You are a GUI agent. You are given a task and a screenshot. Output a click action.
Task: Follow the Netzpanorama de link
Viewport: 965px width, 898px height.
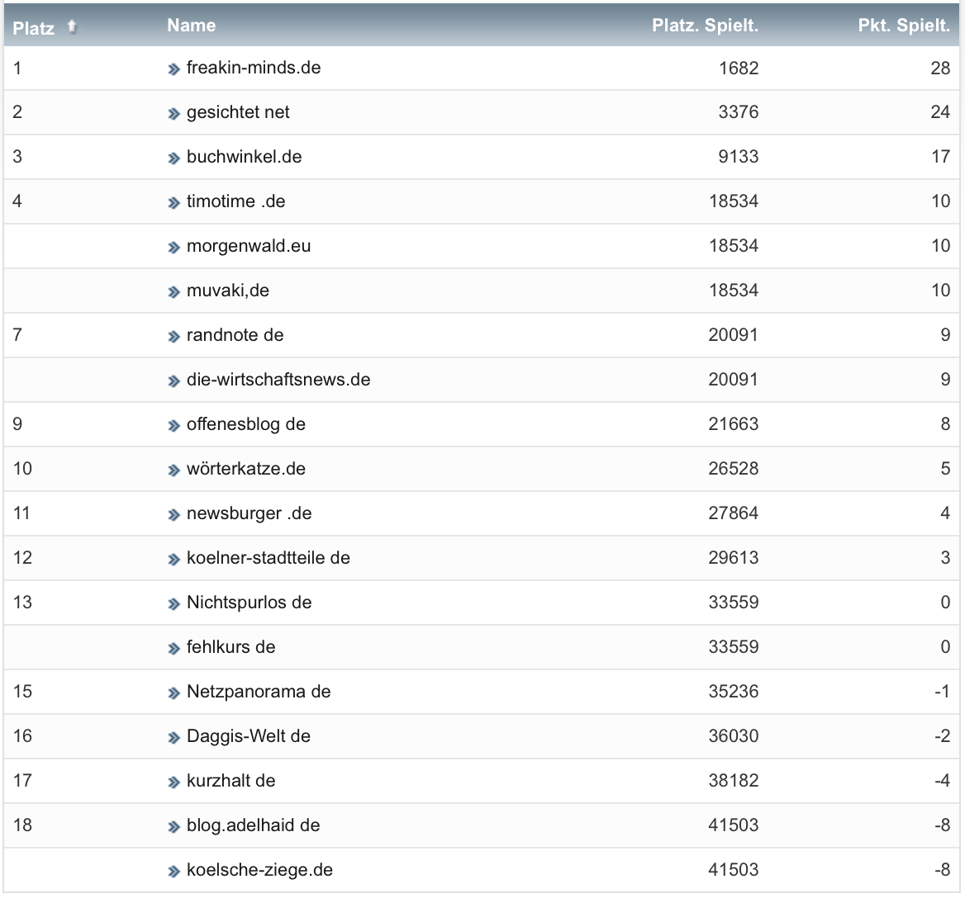click(258, 692)
